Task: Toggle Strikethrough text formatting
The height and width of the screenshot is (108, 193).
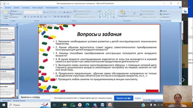Action: click(x=35, y=17)
